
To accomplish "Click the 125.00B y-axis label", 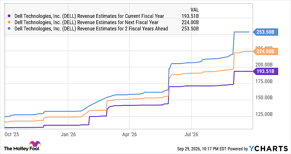I will click(x=264, y=114).
